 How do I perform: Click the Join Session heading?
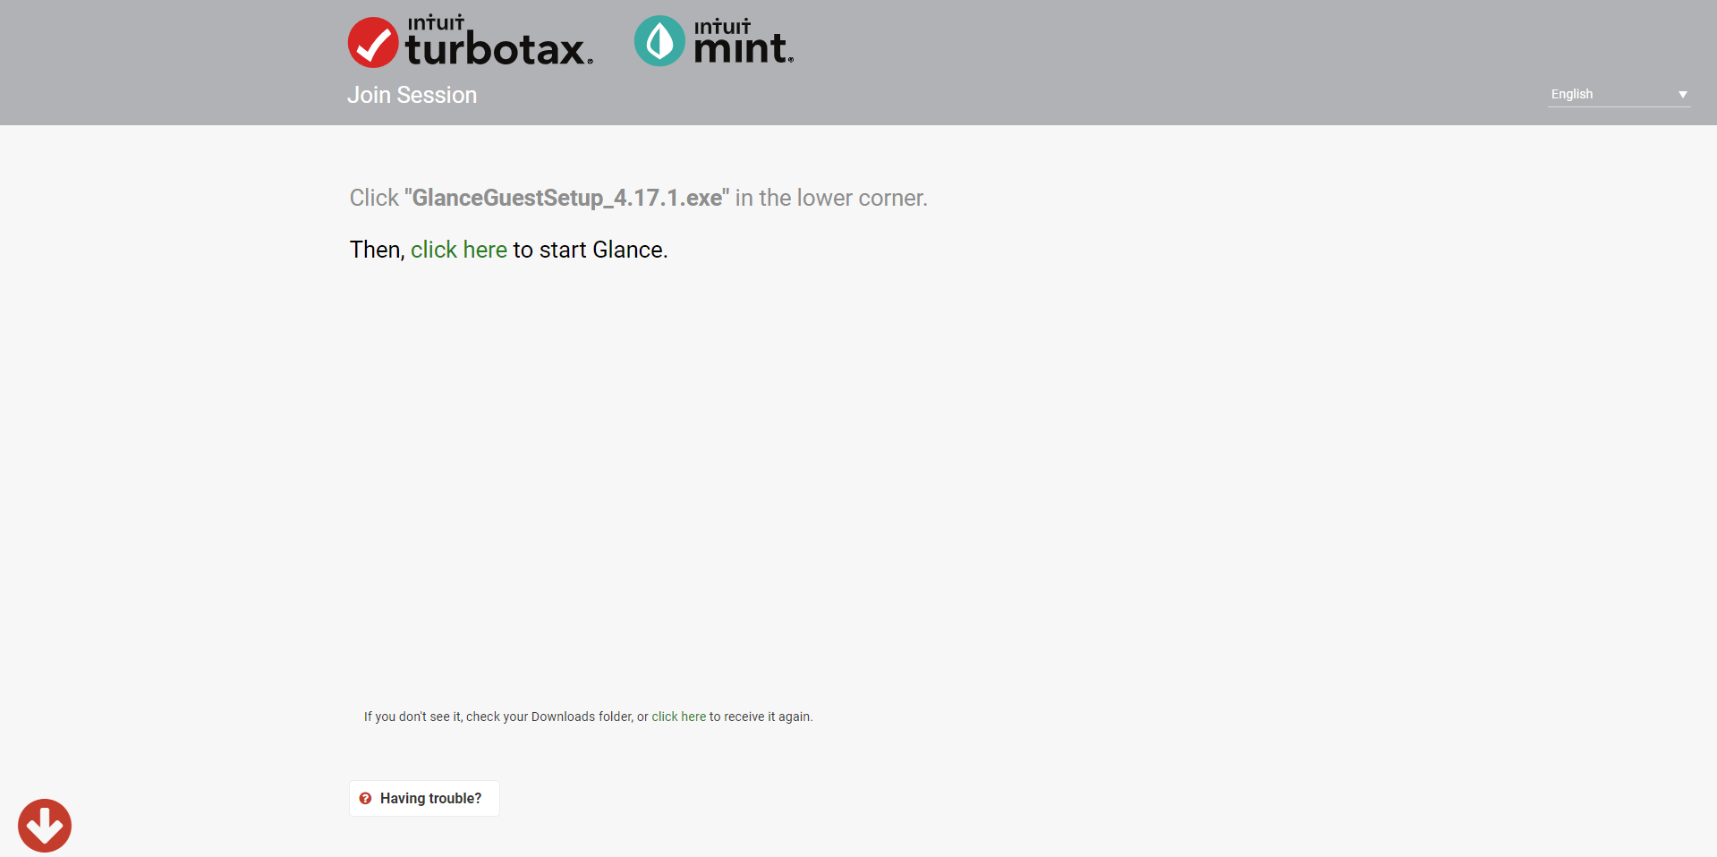tap(412, 95)
